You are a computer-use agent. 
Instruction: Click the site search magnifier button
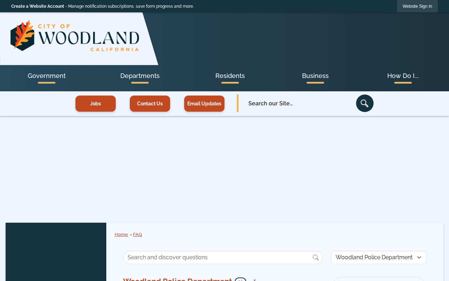click(x=365, y=103)
